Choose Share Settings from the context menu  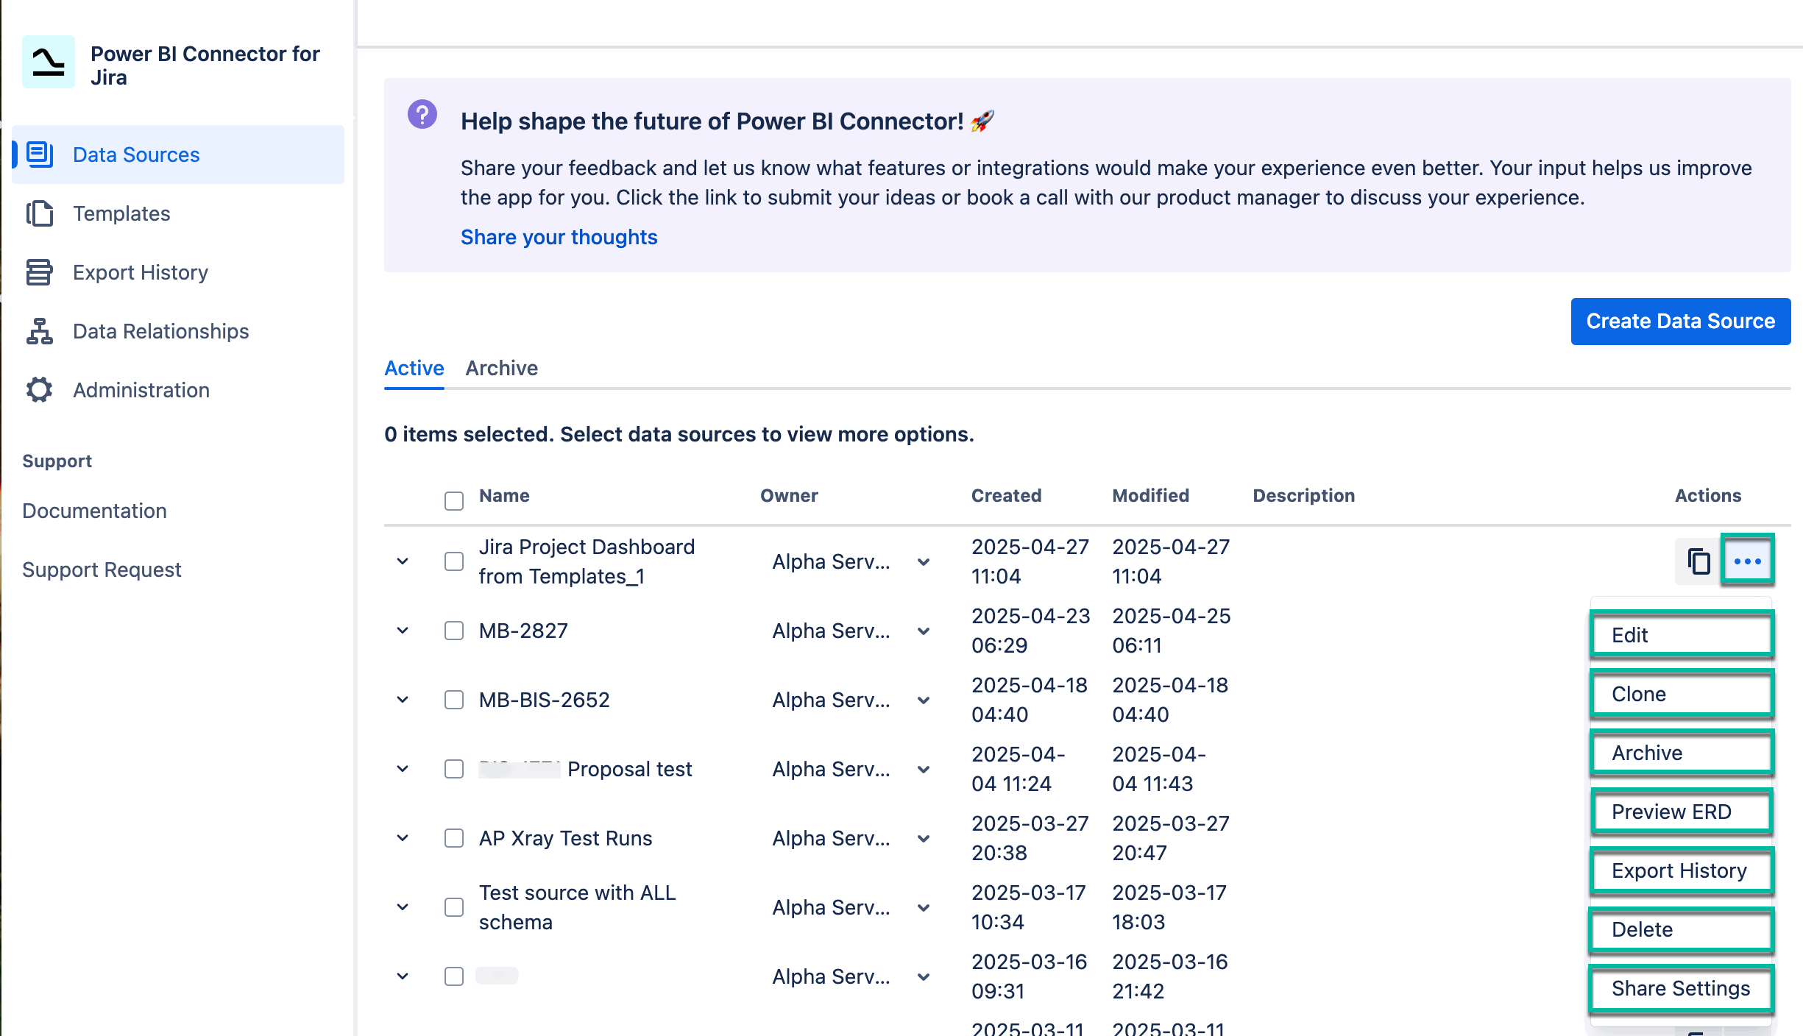[1681, 988]
